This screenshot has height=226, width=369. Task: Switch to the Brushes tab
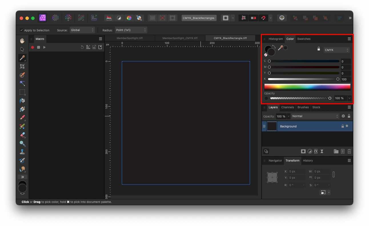point(303,107)
